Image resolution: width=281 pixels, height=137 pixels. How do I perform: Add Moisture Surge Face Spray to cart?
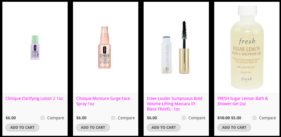click(93, 128)
